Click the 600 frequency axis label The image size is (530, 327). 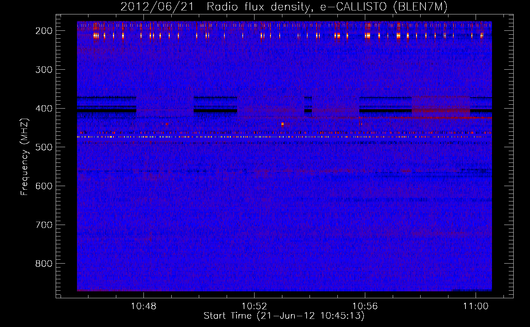[44, 186]
